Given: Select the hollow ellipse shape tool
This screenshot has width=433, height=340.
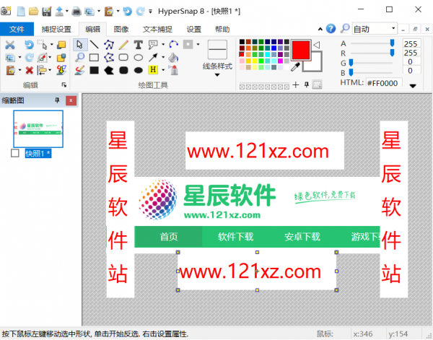Looking at the screenshot, I should tap(138, 58).
